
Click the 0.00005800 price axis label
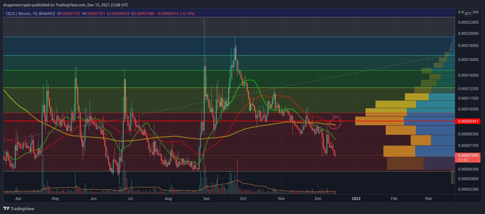(468, 179)
